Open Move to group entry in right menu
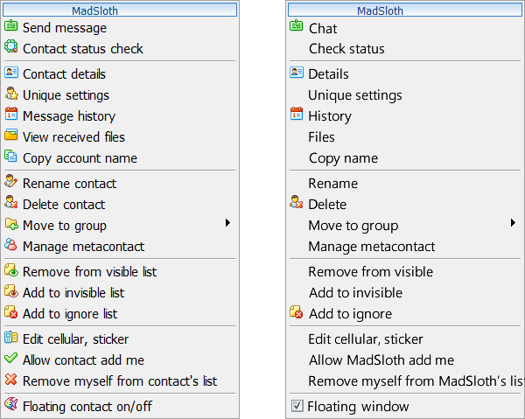525x419 pixels. click(x=353, y=226)
